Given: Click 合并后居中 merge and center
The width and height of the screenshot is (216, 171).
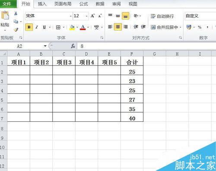Looking at the screenshot, I should coord(164,27).
